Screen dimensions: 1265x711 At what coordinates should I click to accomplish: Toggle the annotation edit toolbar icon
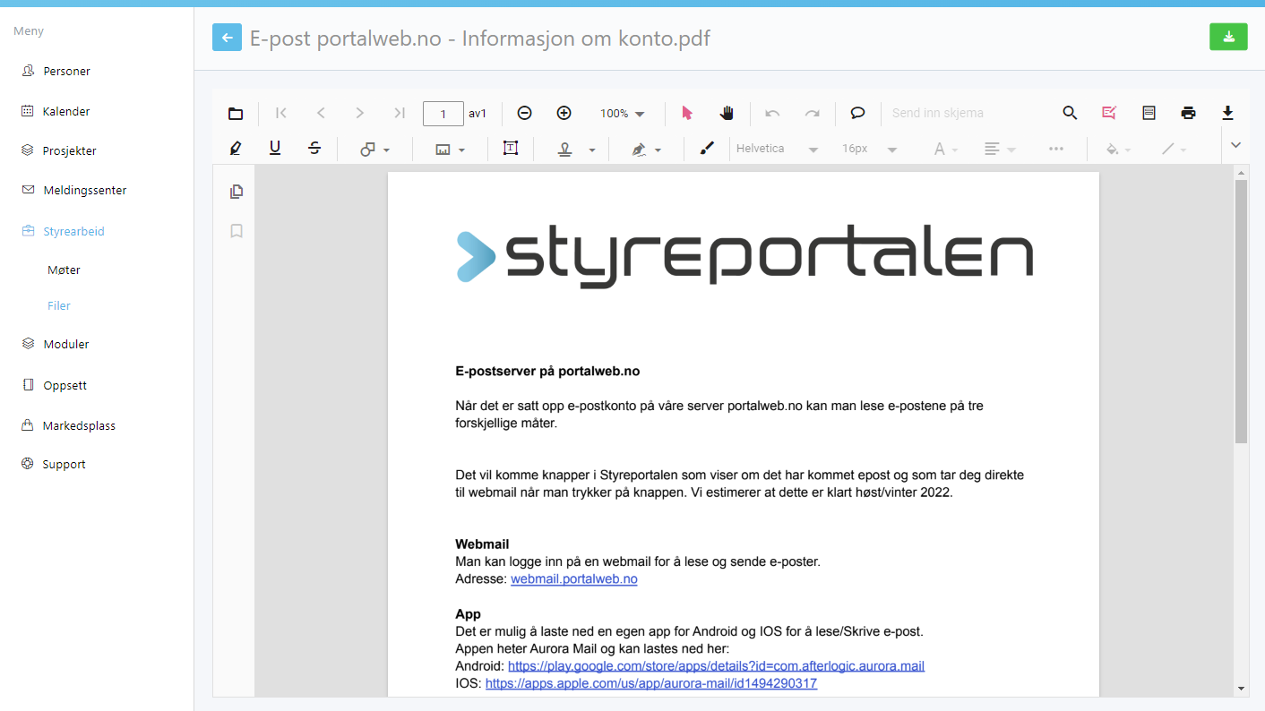(1109, 113)
